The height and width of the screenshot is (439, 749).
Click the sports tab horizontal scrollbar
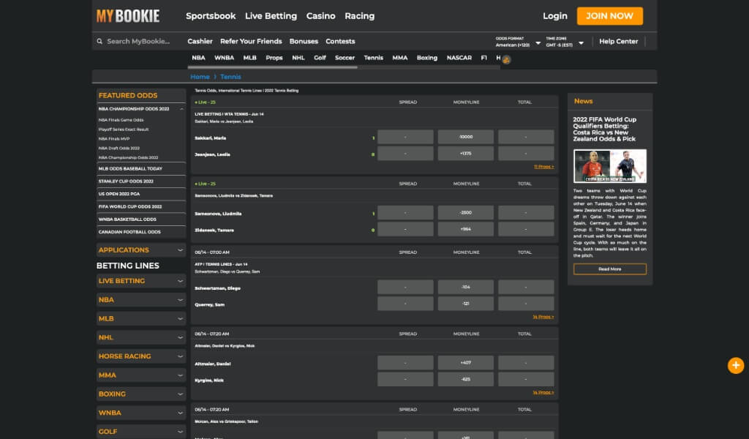pos(273,67)
